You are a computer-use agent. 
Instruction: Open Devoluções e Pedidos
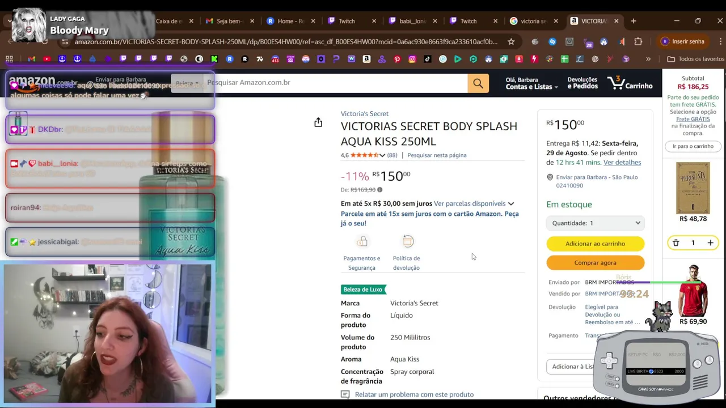click(x=582, y=83)
